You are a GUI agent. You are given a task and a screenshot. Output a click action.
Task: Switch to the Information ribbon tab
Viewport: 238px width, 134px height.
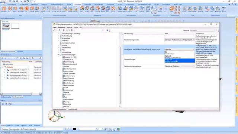(166, 4)
